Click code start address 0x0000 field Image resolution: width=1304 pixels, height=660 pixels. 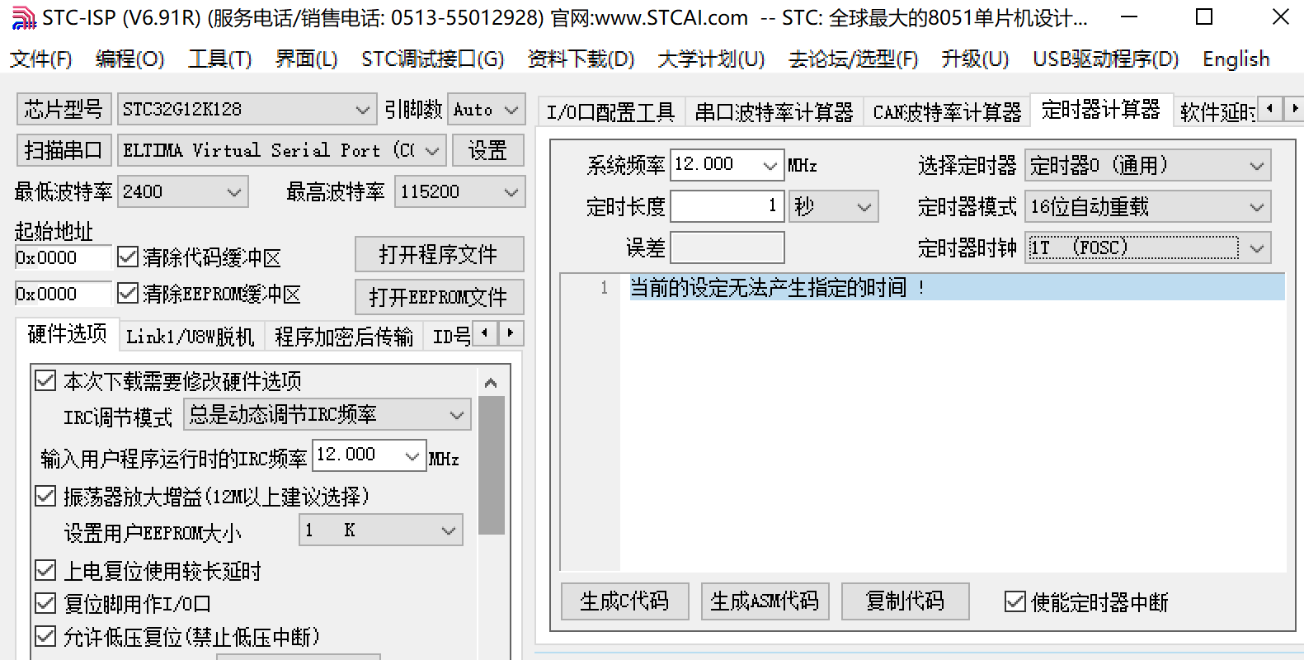click(63, 257)
